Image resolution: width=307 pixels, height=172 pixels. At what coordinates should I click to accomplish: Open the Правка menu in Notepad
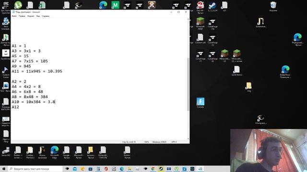click(22, 16)
